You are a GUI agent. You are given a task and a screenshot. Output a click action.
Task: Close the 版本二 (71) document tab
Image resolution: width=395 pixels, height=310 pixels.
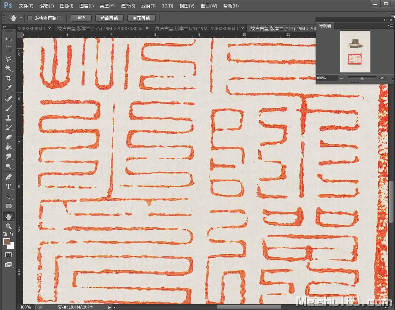click(x=243, y=28)
